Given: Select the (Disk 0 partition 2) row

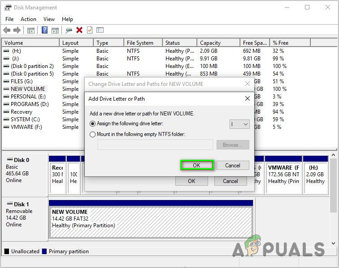Looking at the screenshot, I should point(32,66).
